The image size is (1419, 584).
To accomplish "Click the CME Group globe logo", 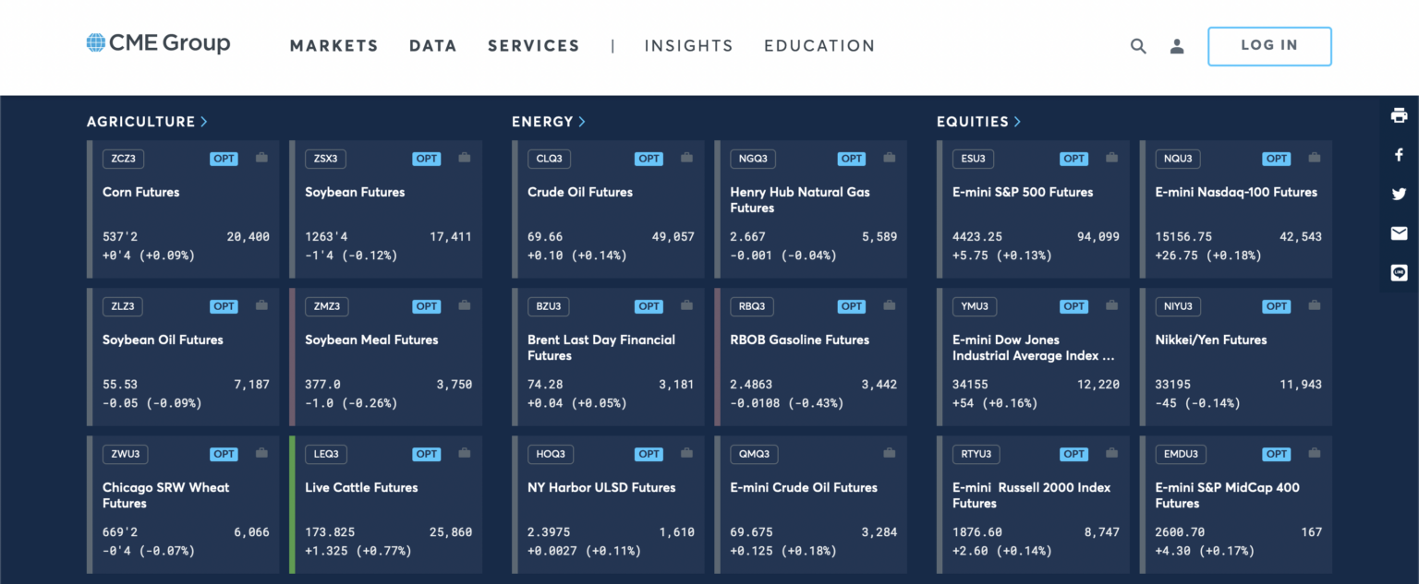I will [96, 42].
